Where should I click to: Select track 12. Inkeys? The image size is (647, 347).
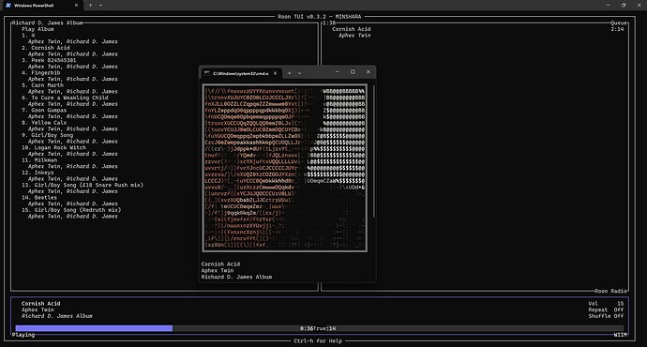[x=38, y=173]
